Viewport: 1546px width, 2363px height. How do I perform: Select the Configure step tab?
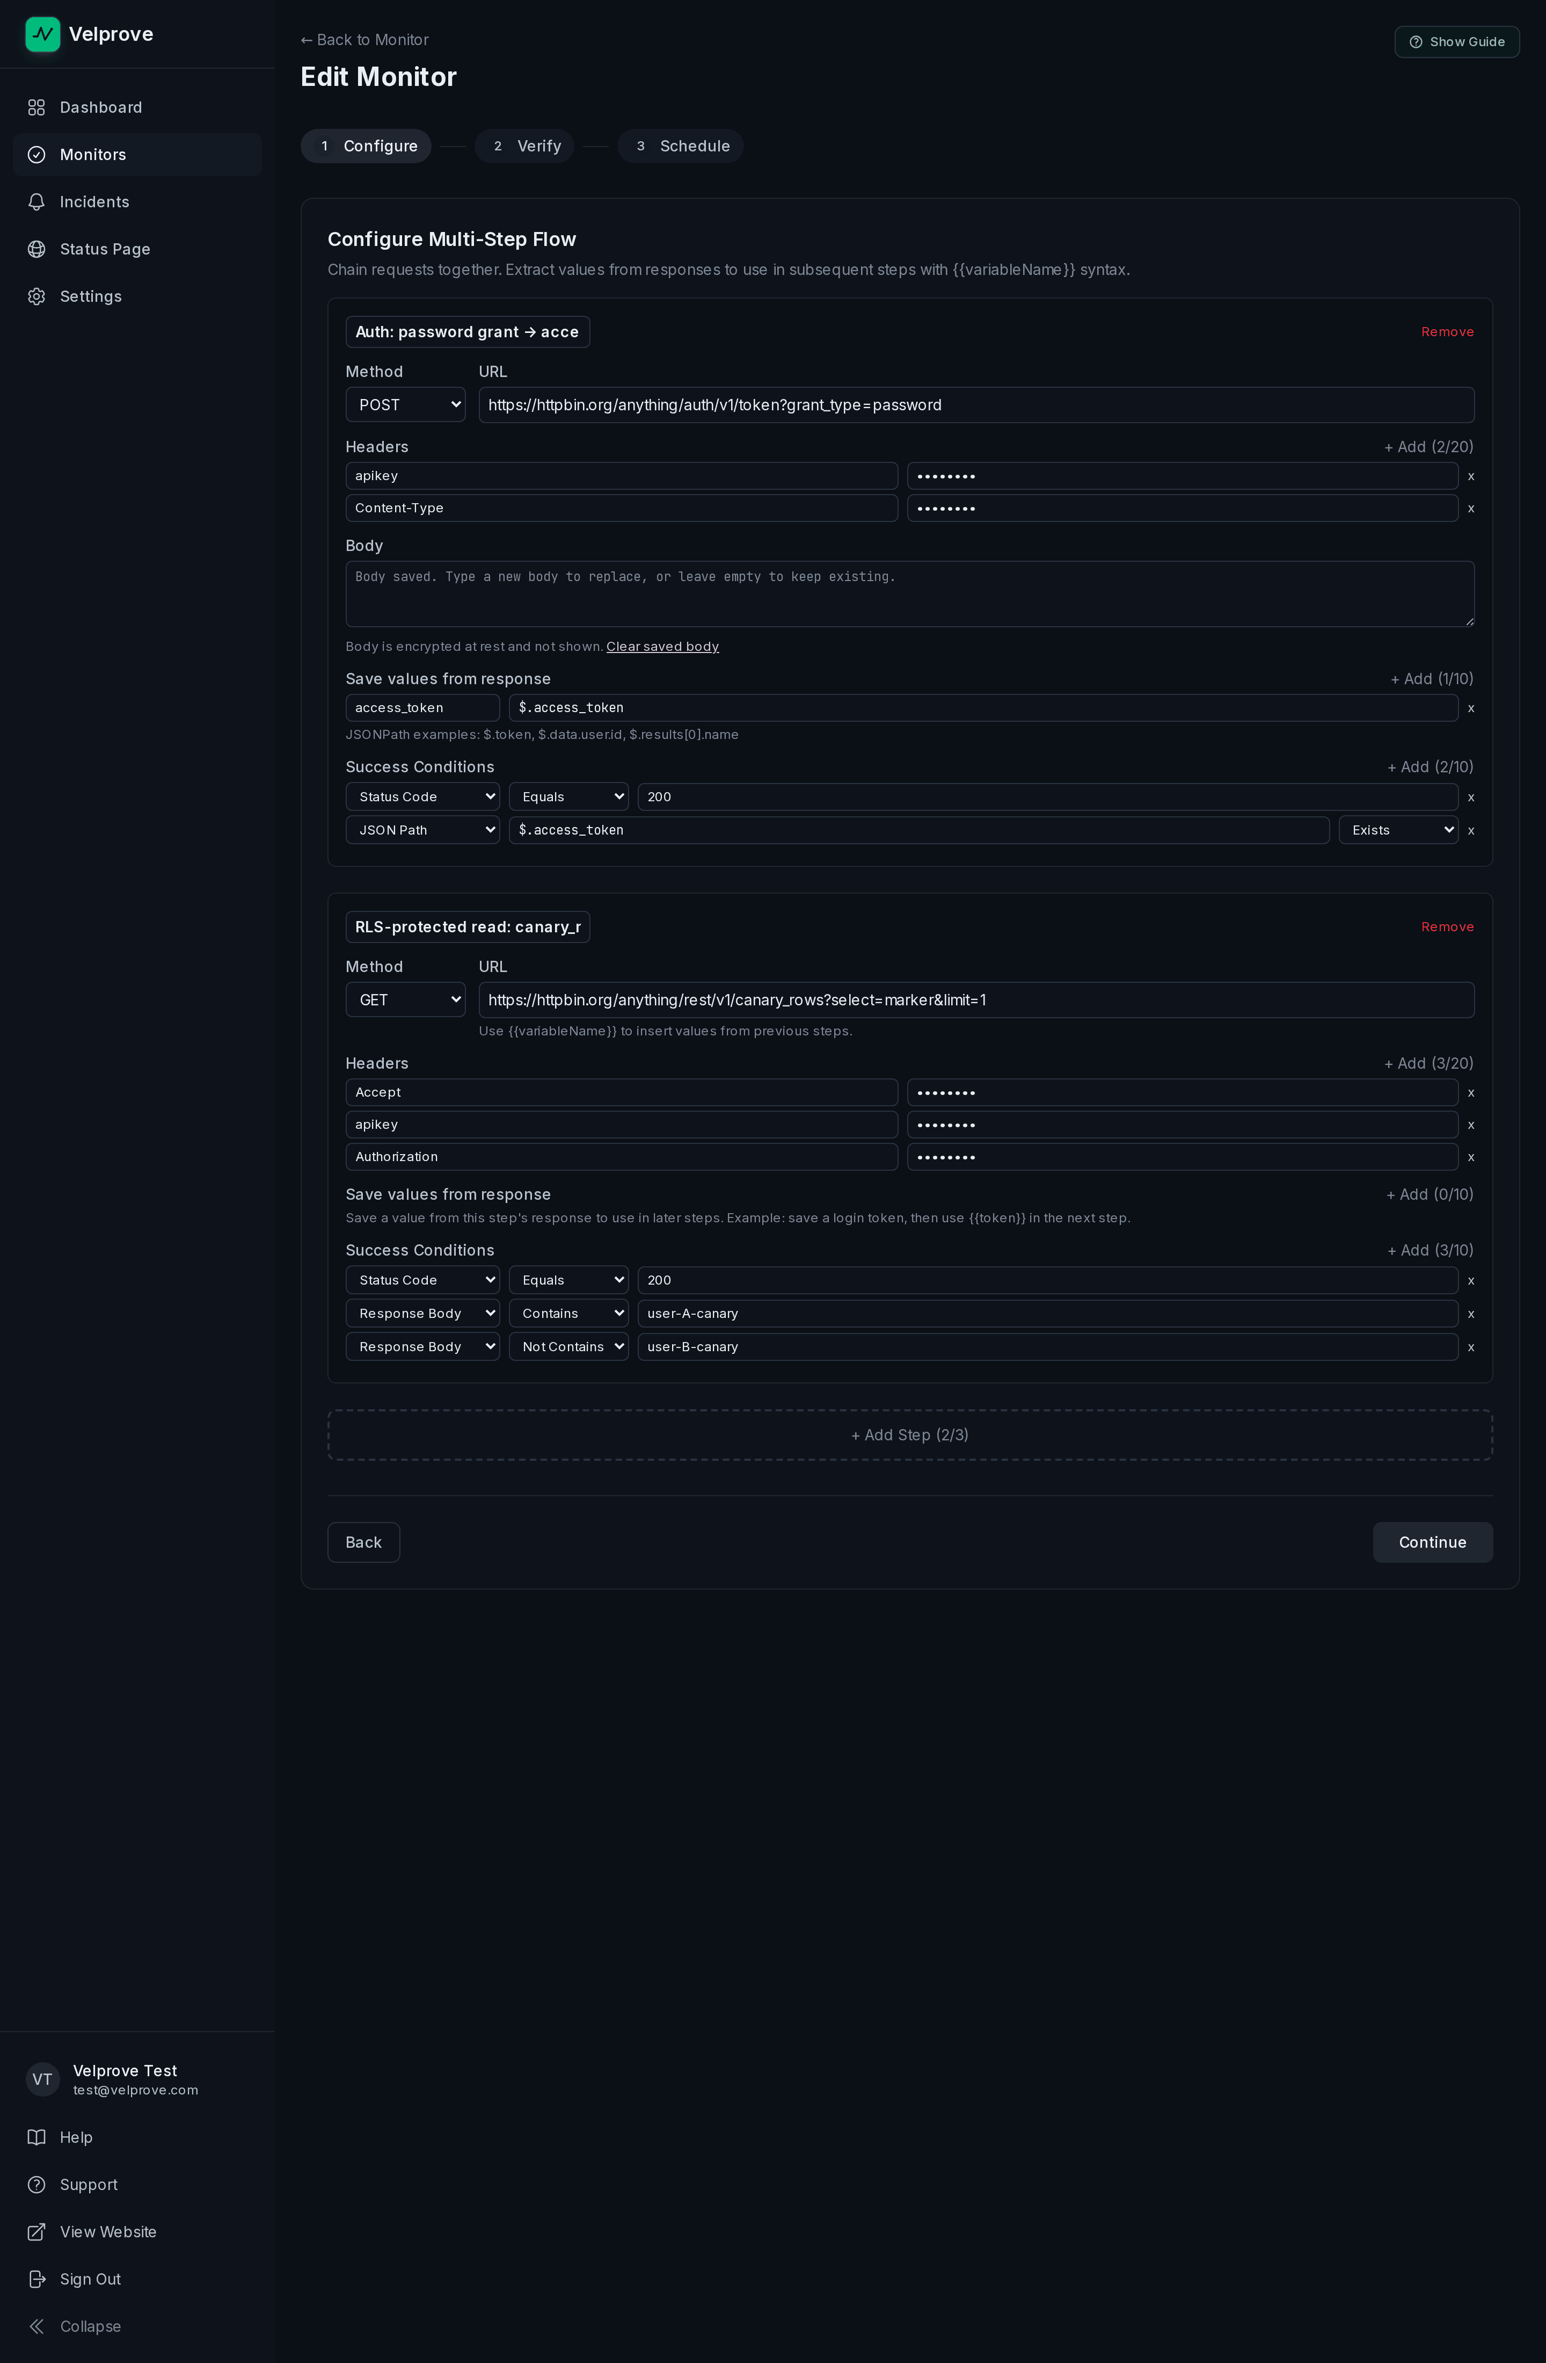click(x=366, y=146)
